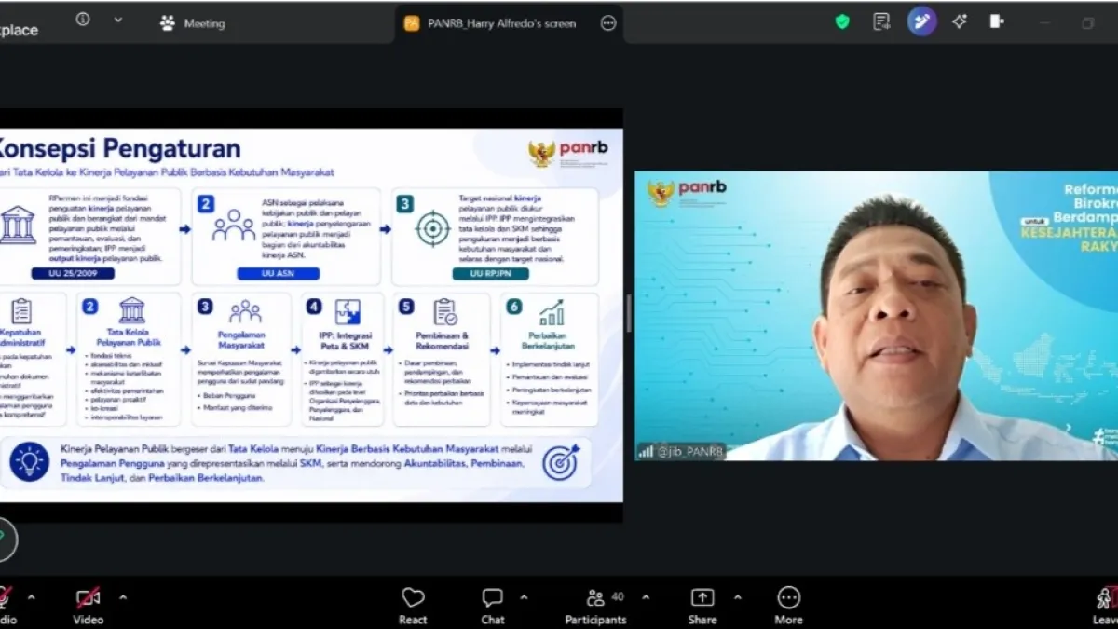Click the UU 25/2009 label on slide
Image resolution: width=1118 pixels, height=629 pixels.
tap(71, 273)
